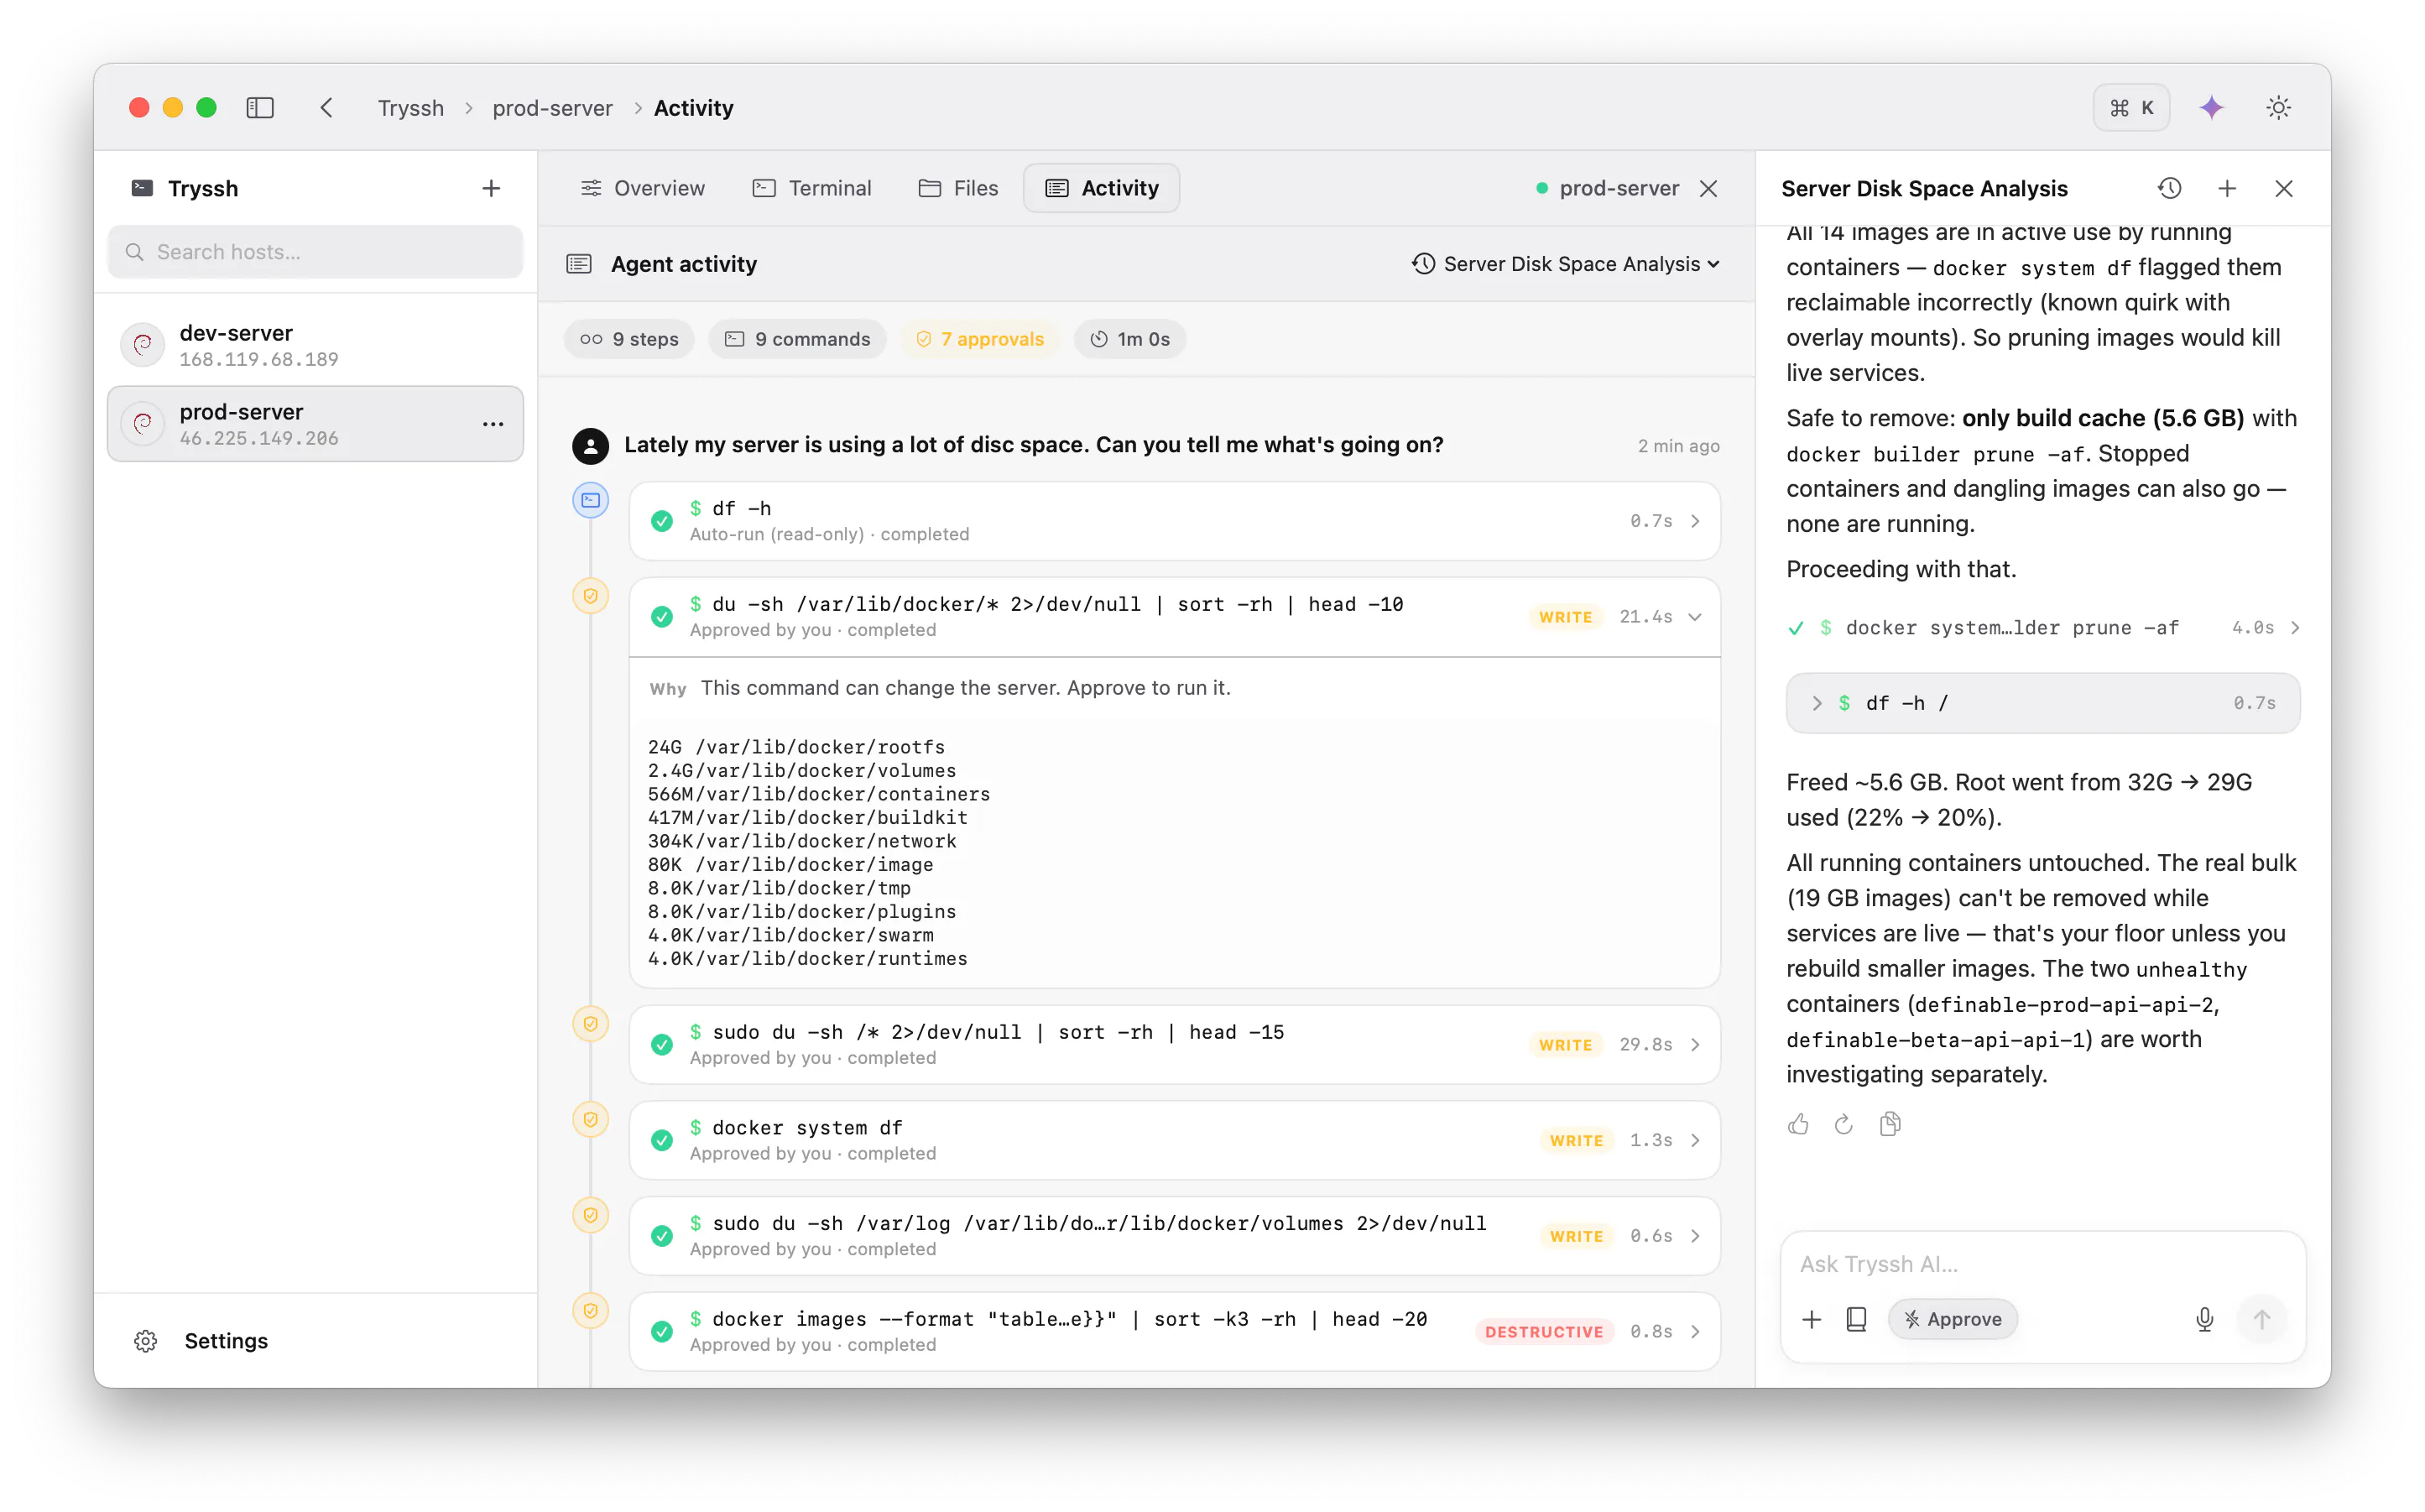
Task: Select dev-server host
Action: point(315,345)
